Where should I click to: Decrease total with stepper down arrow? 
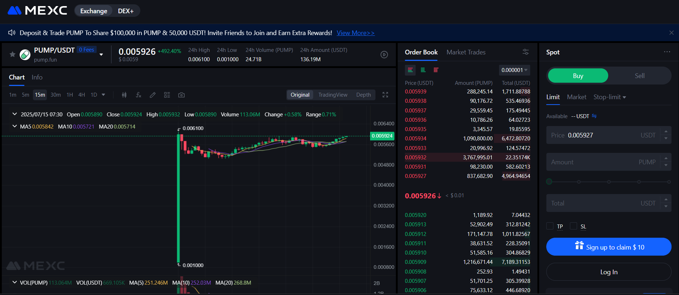[x=666, y=207]
